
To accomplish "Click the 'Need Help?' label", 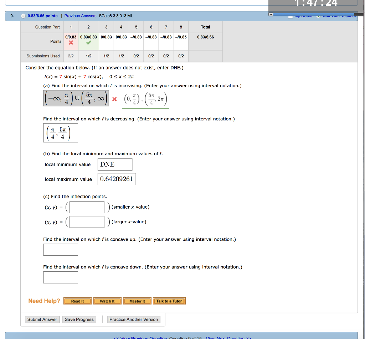I will 44,301.
